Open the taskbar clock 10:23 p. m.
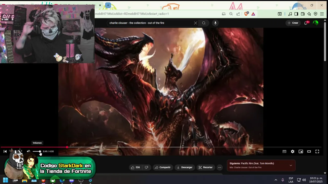 (x=316, y=180)
